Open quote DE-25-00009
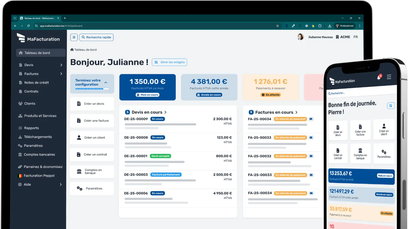The height and width of the screenshot is (229, 409). (136, 119)
